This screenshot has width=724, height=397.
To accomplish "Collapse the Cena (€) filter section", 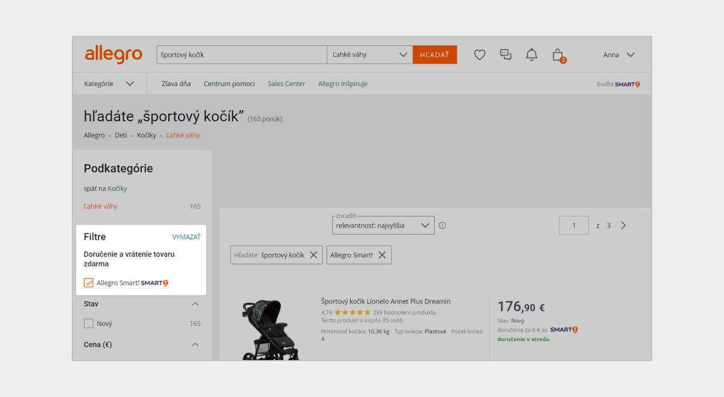I will click(x=195, y=345).
